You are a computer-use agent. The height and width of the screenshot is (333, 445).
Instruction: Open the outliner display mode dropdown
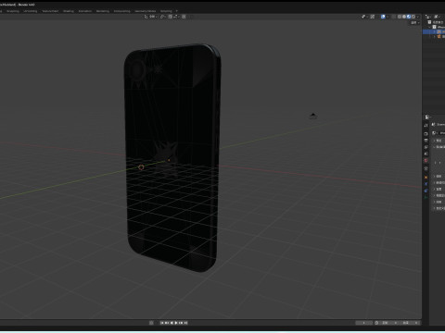[428, 17]
